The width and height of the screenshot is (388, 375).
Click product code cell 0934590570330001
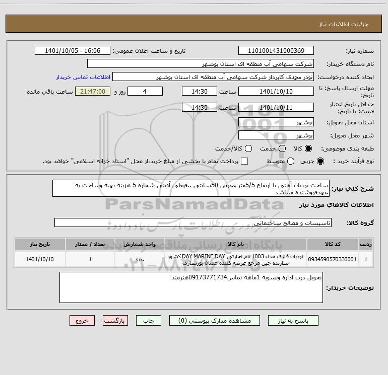[333, 259]
